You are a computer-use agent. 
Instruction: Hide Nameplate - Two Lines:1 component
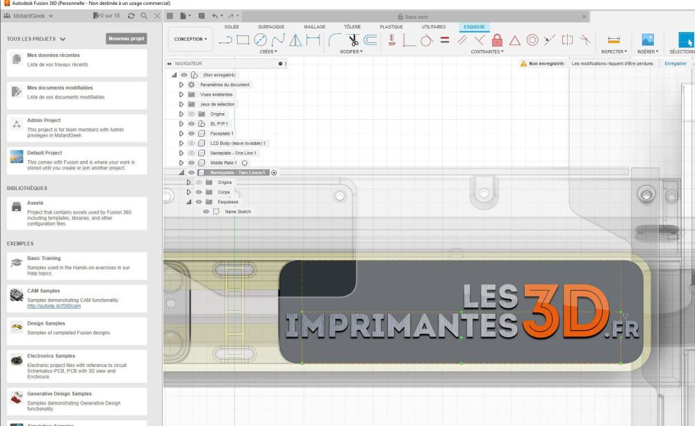pos(192,173)
